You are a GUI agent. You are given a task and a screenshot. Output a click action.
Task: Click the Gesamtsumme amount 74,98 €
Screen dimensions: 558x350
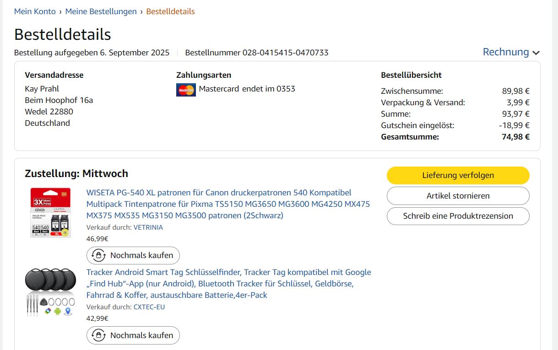(515, 137)
